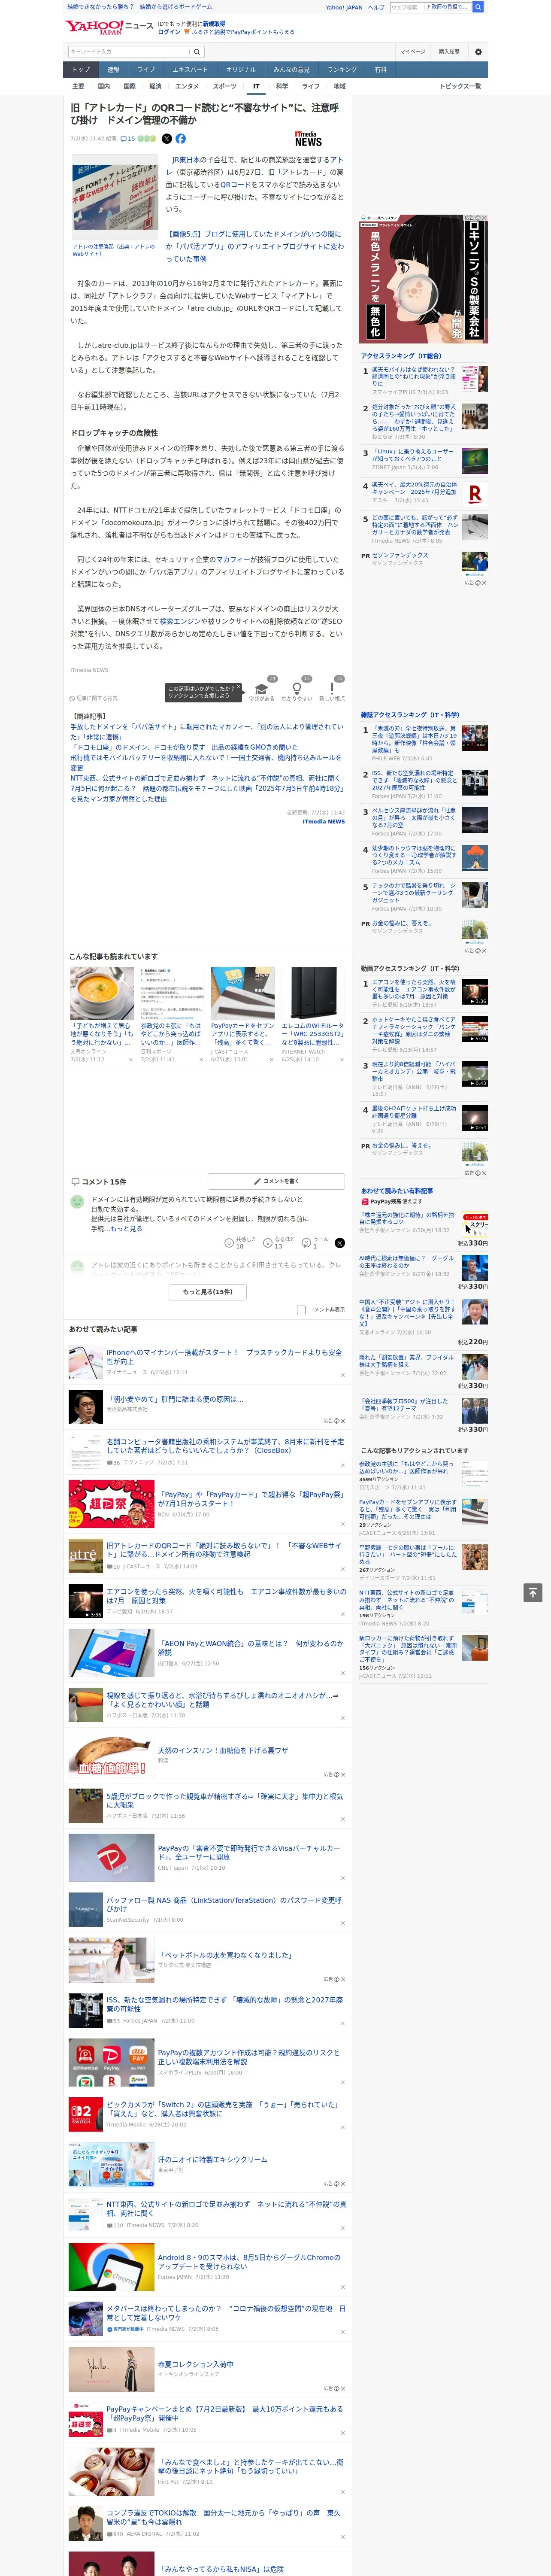This screenshot has width=551, height=2576.
Task: Click the ITmedia NEWS publisher logo
Action: [x=308, y=139]
